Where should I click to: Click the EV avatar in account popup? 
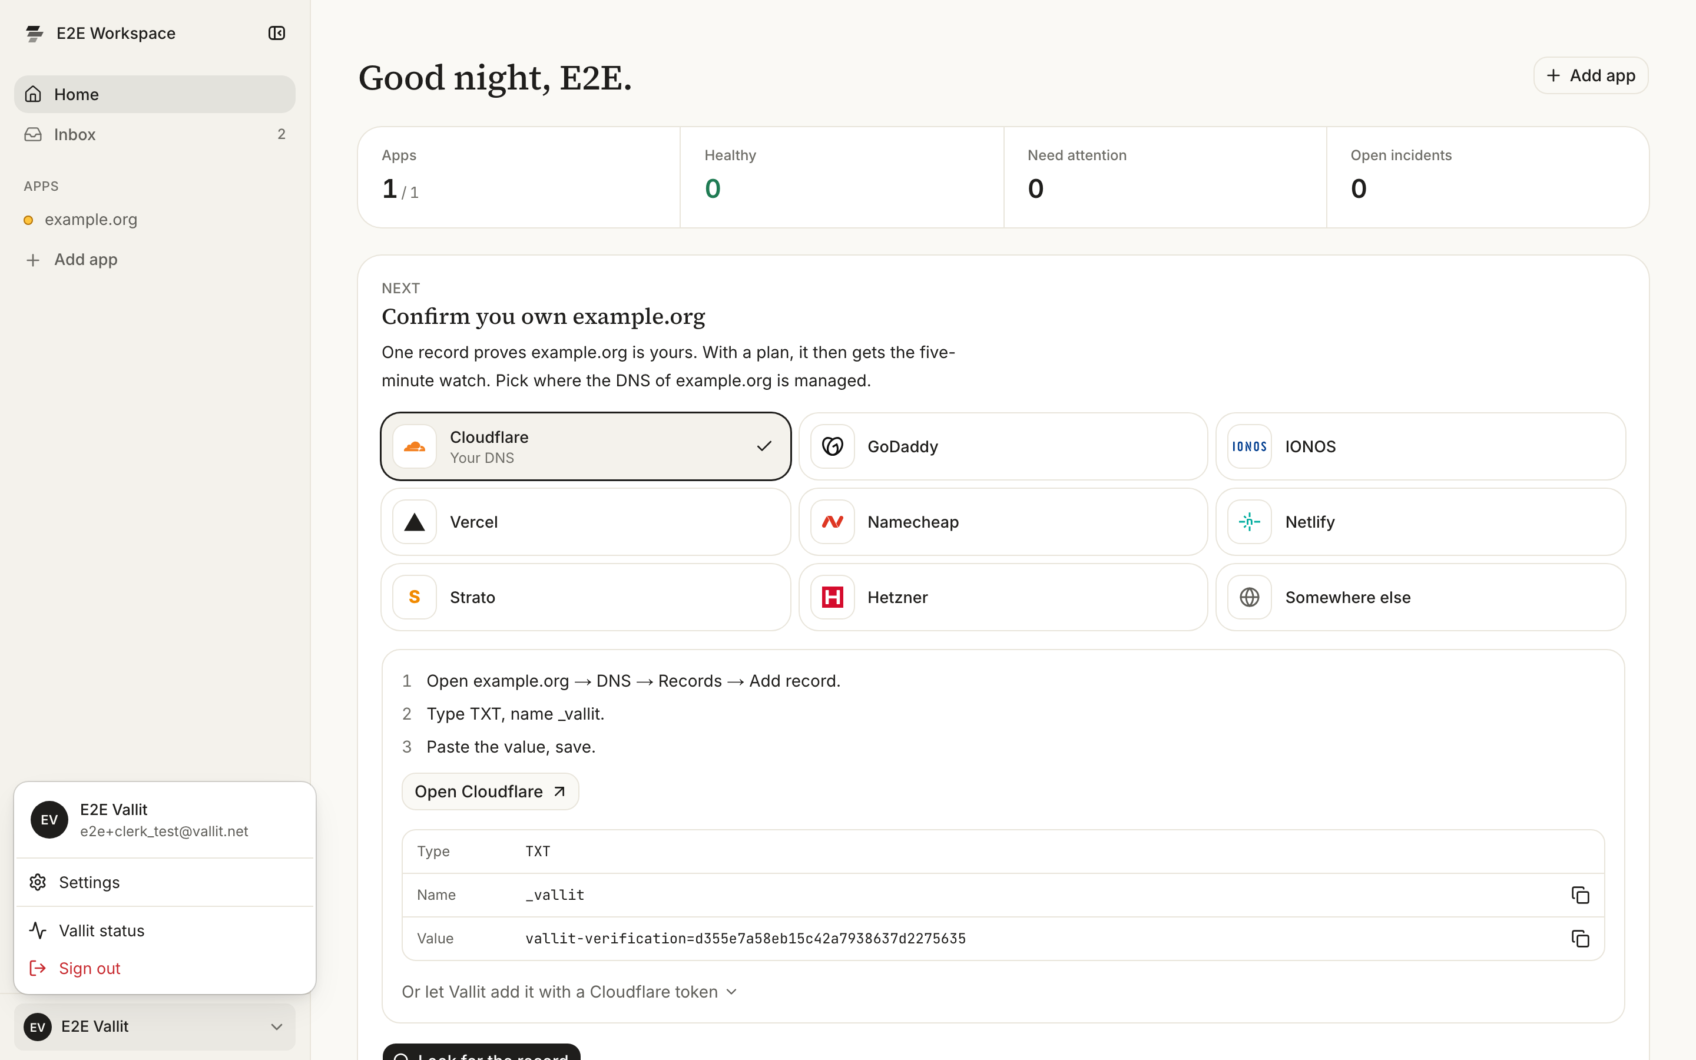tap(49, 820)
